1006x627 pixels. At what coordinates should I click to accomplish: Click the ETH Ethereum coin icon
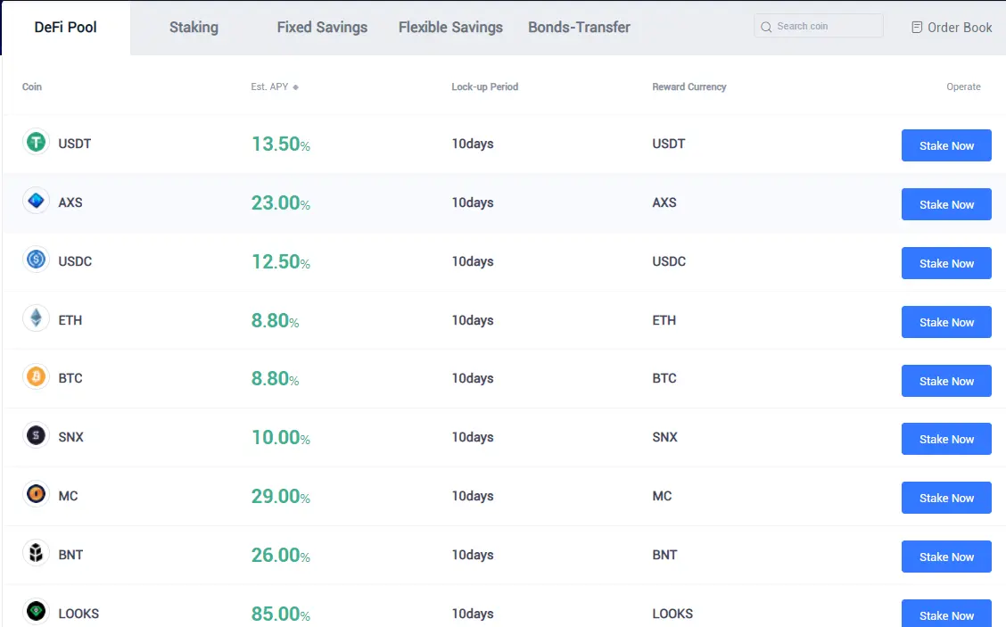pyautogui.click(x=36, y=318)
